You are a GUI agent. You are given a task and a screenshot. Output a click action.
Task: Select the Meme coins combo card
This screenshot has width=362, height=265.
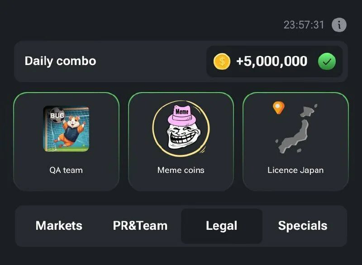tap(181, 142)
